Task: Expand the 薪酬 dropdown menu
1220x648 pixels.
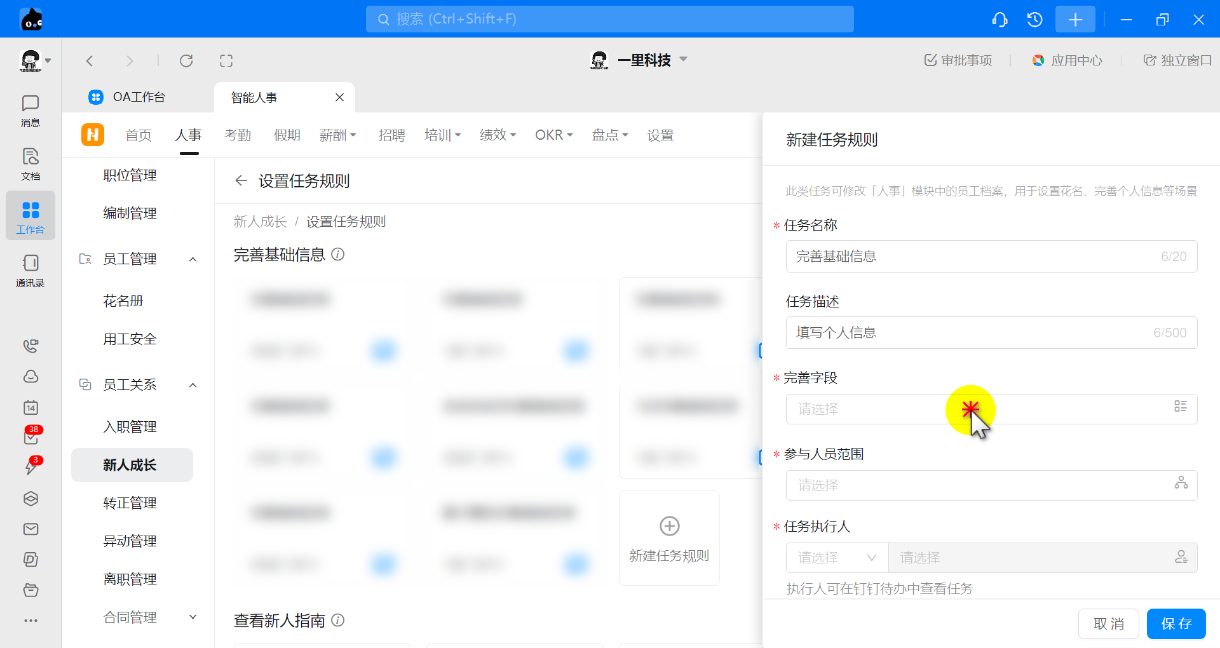Action: click(338, 135)
